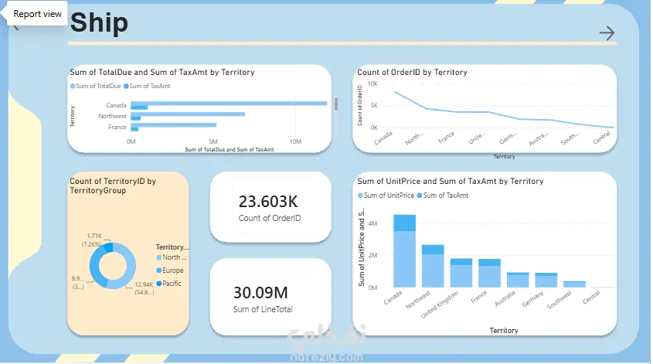The height and width of the screenshot is (364, 653).
Task: Click the Canada label on line chart axis
Action: click(x=383, y=138)
